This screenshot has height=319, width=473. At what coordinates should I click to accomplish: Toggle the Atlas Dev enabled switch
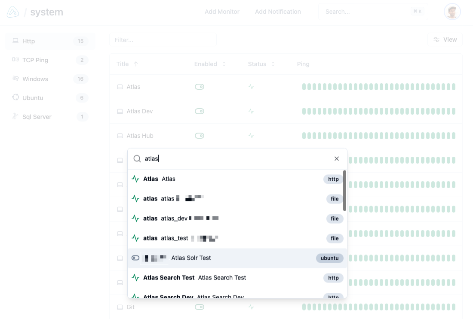pos(199,111)
